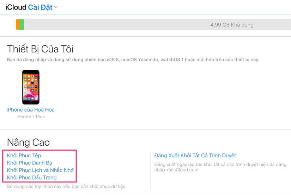Click the Nâng Cao section heading
This screenshot has height=195, width=291.
(28, 142)
